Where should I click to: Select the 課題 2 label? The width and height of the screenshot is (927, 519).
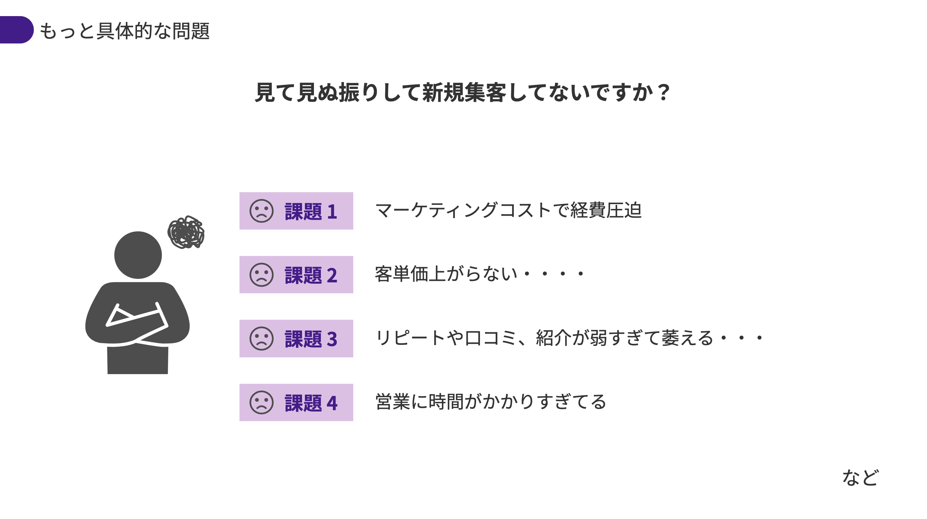click(311, 275)
